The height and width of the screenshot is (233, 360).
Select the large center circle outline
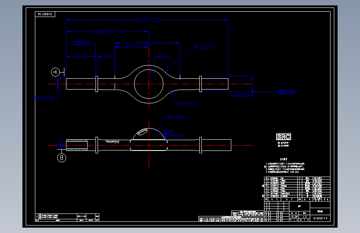[149, 84]
